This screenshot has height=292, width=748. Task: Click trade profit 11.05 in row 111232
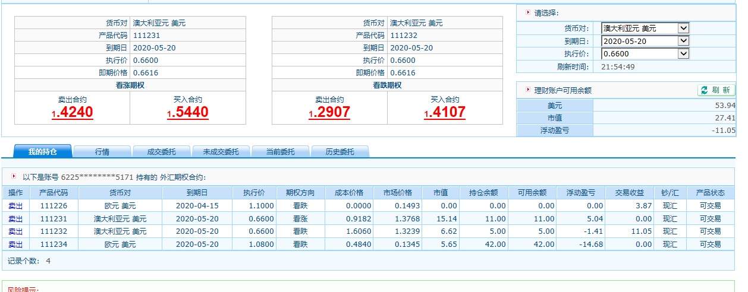pos(642,231)
